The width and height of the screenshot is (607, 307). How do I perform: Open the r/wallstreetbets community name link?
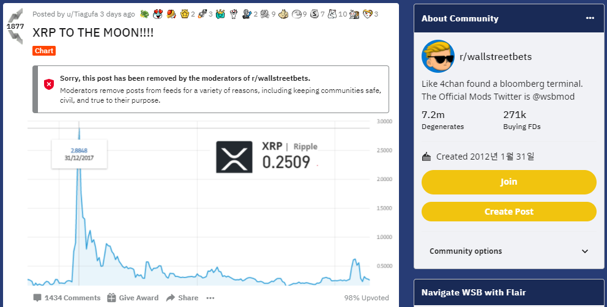(x=496, y=56)
